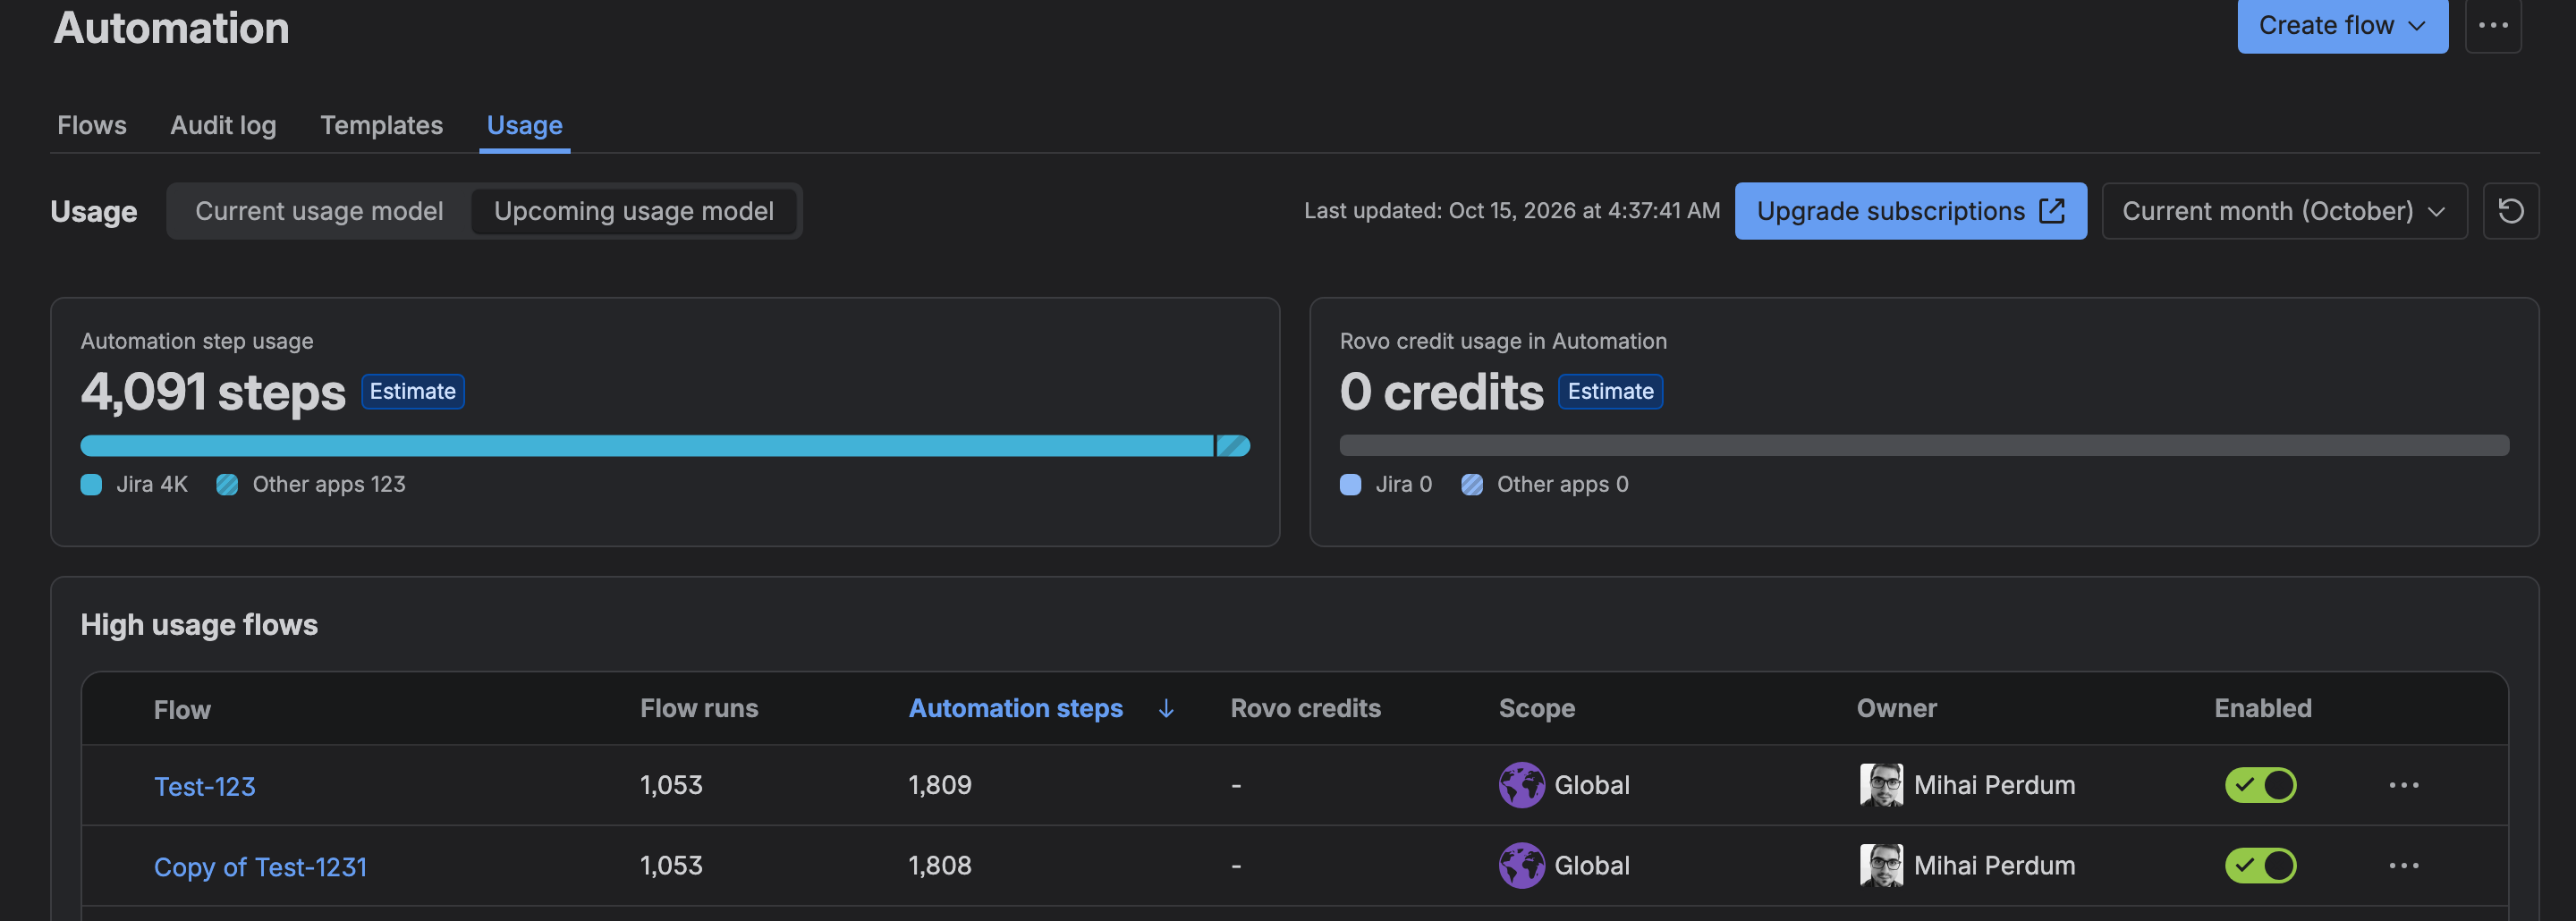Select Upcoming usage model view
The image size is (2576, 921).
coord(634,211)
